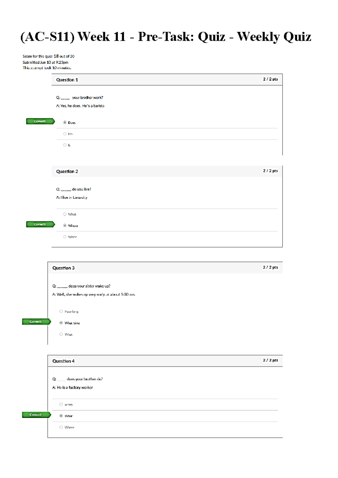Image resolution: width=338 pixels, height=478 pixels.
Task: Choose the 'What time' radio option
Action: [61, 323]
